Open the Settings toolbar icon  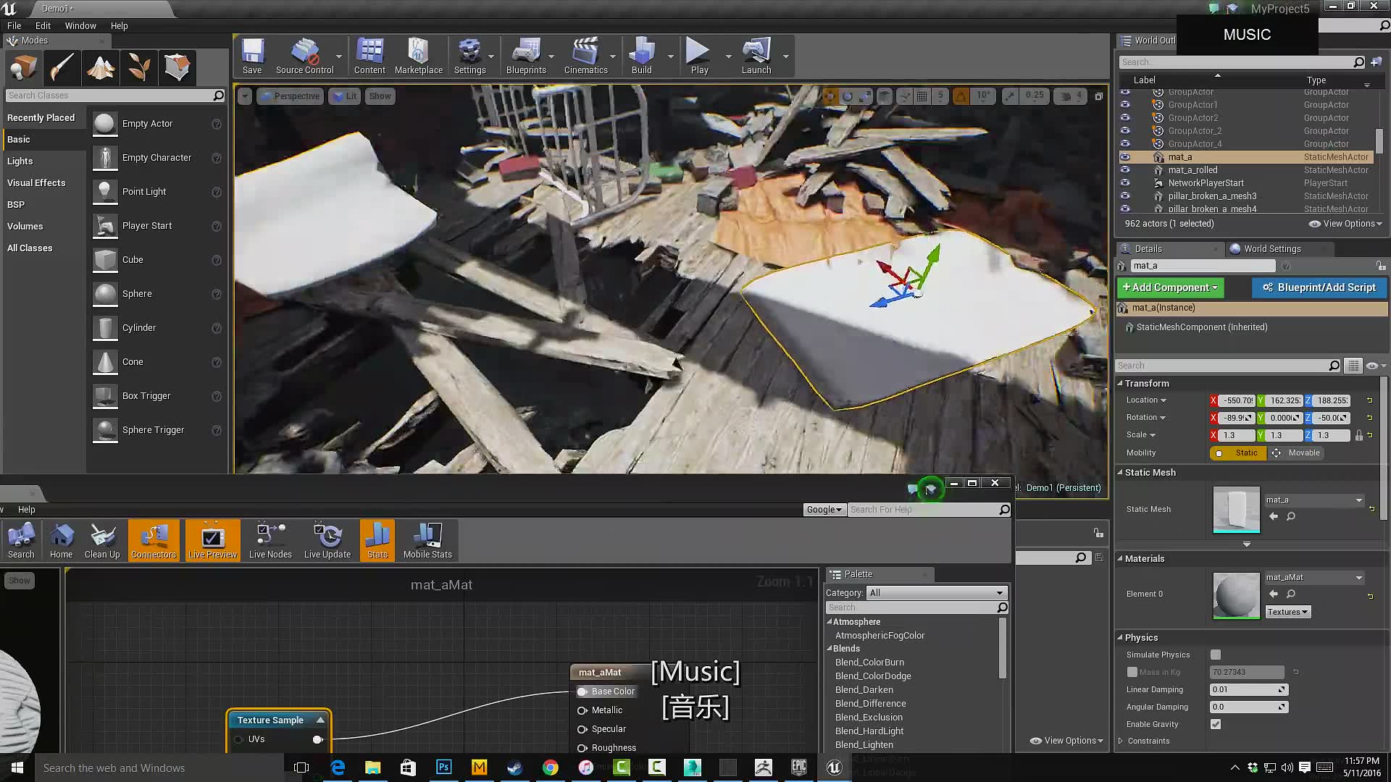pos(469,56)
